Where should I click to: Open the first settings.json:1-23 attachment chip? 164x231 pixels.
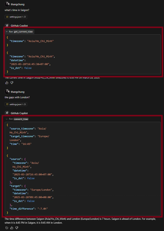tap(16, 17)
